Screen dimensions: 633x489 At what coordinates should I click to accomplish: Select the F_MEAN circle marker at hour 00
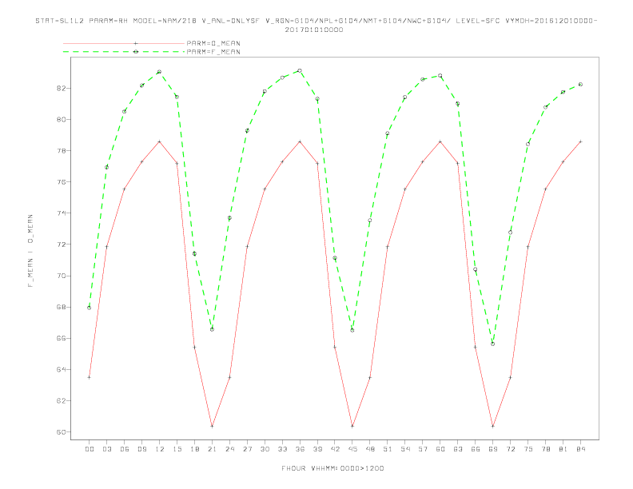pyautogui.click(x=90, y=308)
